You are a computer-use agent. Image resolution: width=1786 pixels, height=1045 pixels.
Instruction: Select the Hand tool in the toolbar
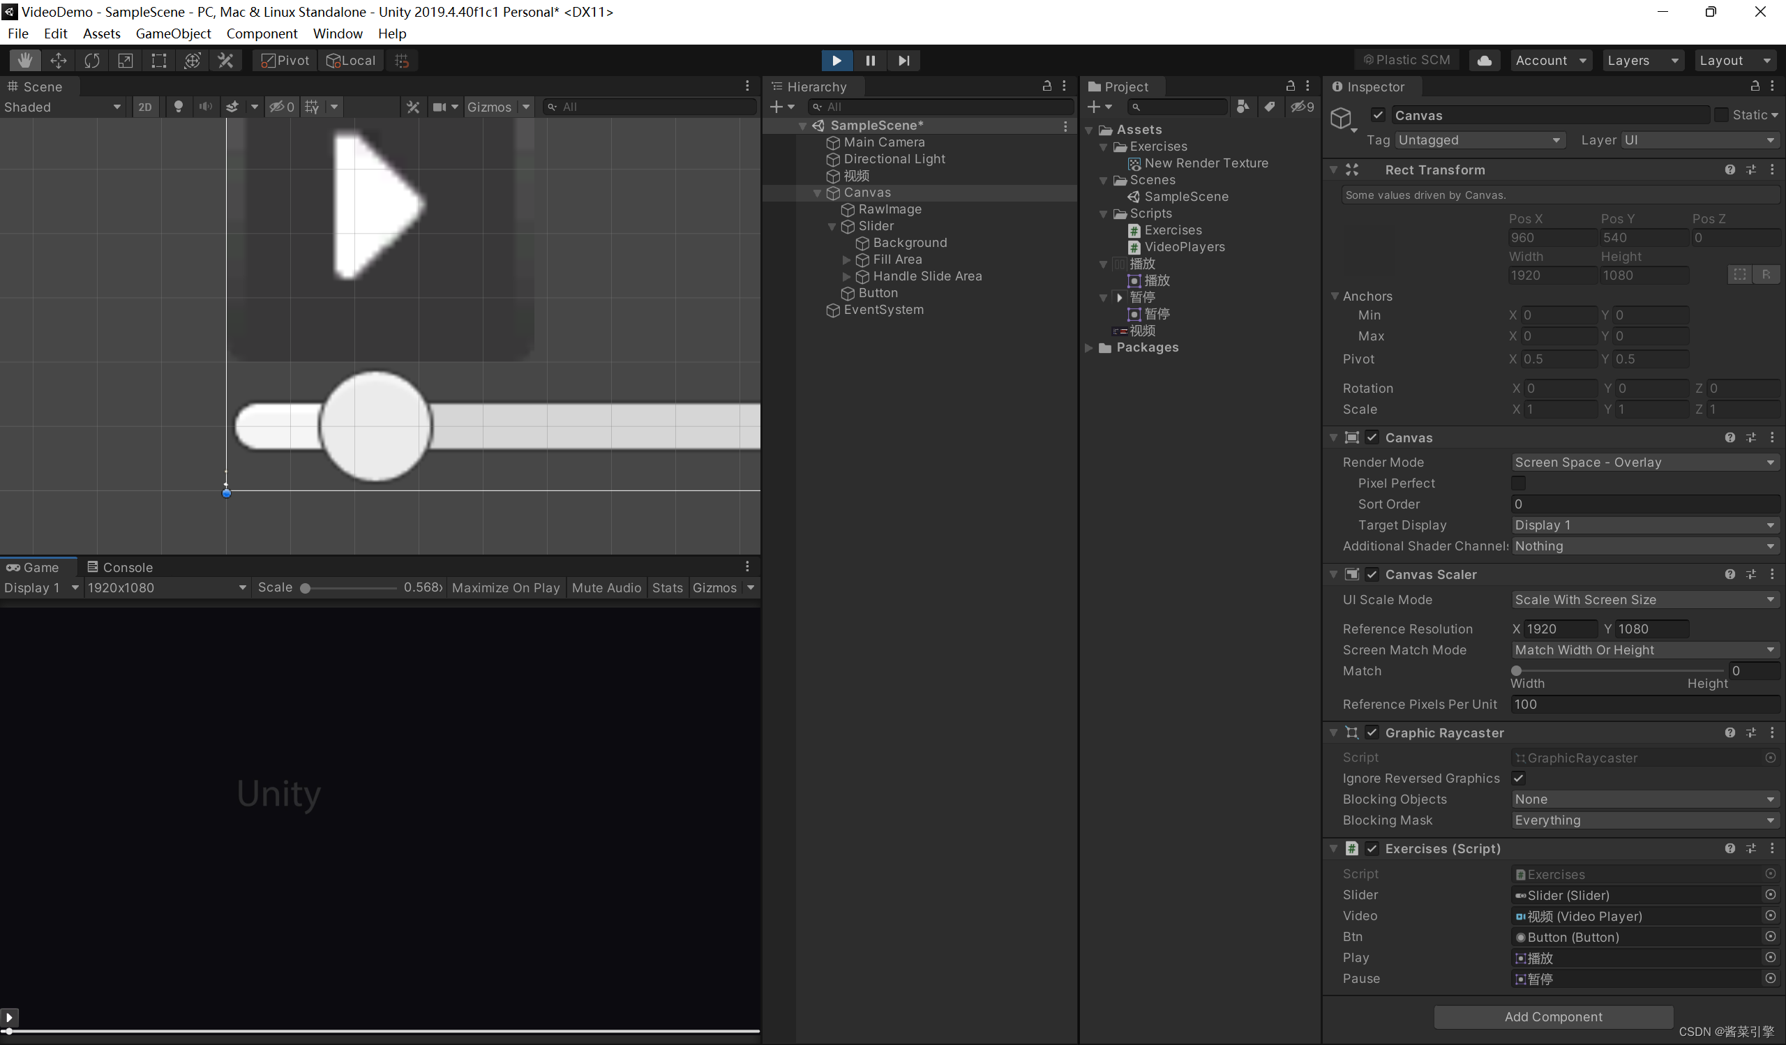pos(25,60)
